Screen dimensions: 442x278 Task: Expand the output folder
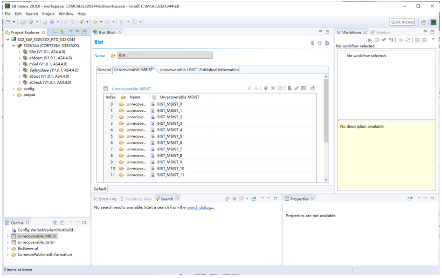13,95
